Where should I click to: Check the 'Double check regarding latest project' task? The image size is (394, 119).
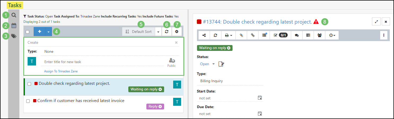tap(29, 84)
